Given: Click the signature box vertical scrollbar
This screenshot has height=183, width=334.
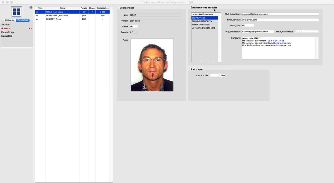Looking at the screenshot, I should pos(317,48).
